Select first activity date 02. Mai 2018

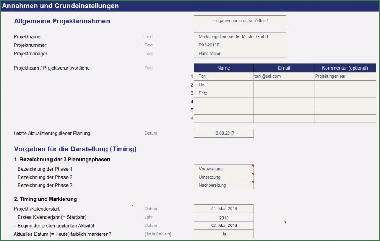(224, 226)
